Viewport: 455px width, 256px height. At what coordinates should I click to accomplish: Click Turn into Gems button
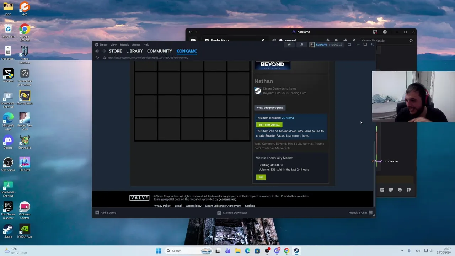[x=269, y=124]
